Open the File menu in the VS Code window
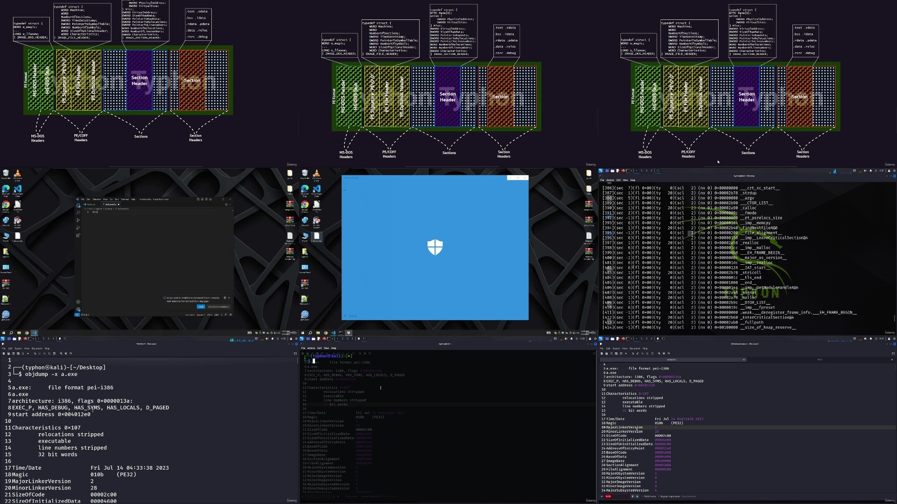 [83, 199]
